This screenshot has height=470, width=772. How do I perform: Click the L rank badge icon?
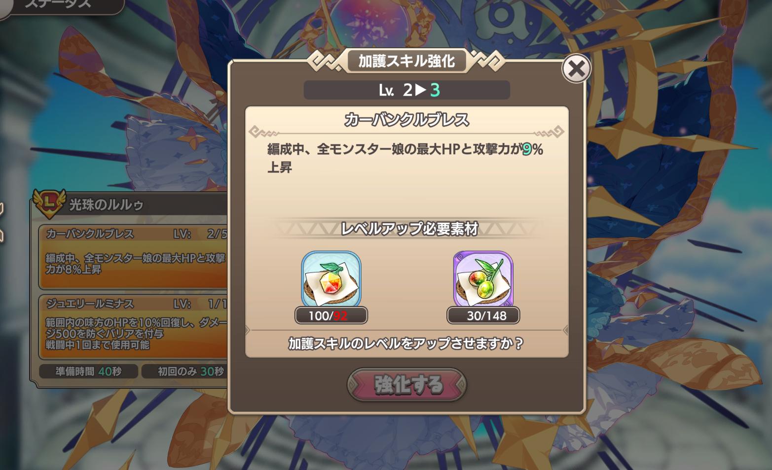coord(48,203)
